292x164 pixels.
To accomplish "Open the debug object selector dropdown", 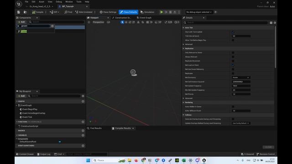I will [x=199, y=12].
